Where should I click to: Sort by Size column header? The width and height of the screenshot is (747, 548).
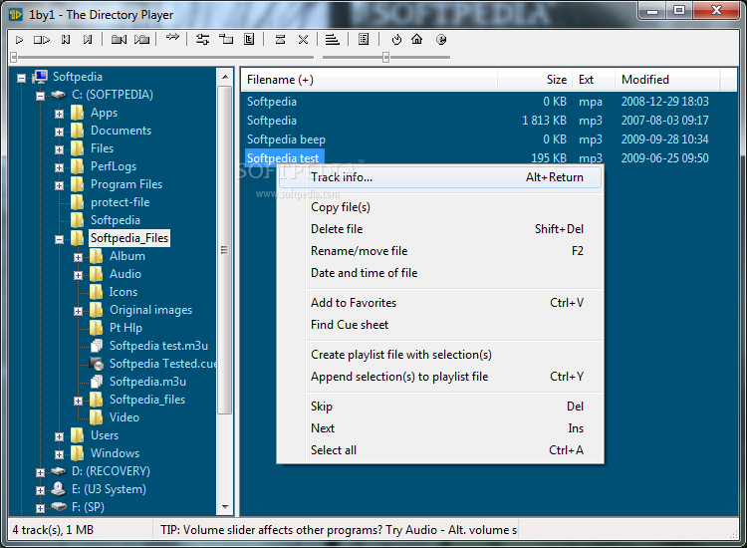point(535,80)
